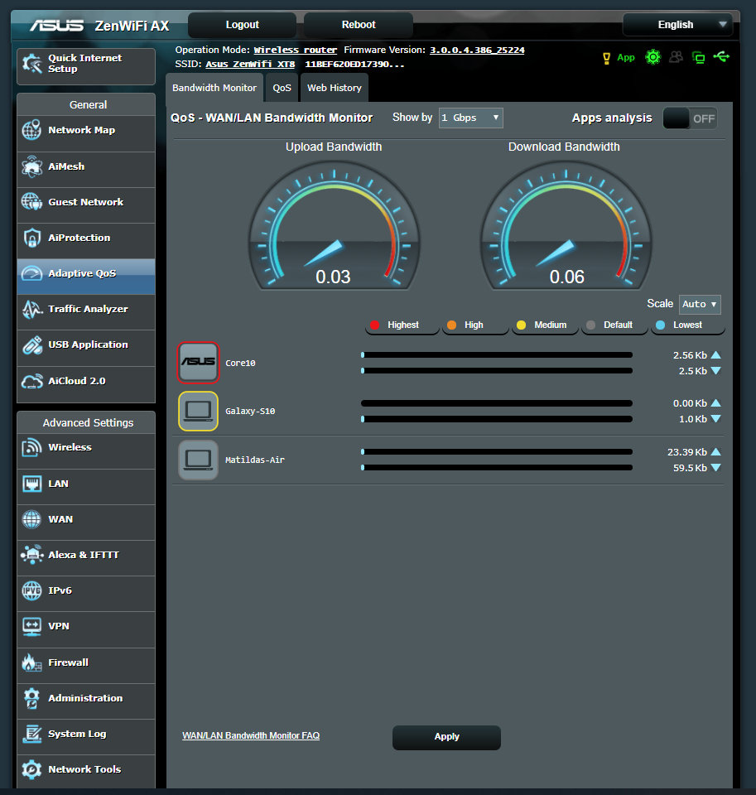756x795 pixels.
Task: Click the Wireless router operation mode link
Action: [295, 50]
